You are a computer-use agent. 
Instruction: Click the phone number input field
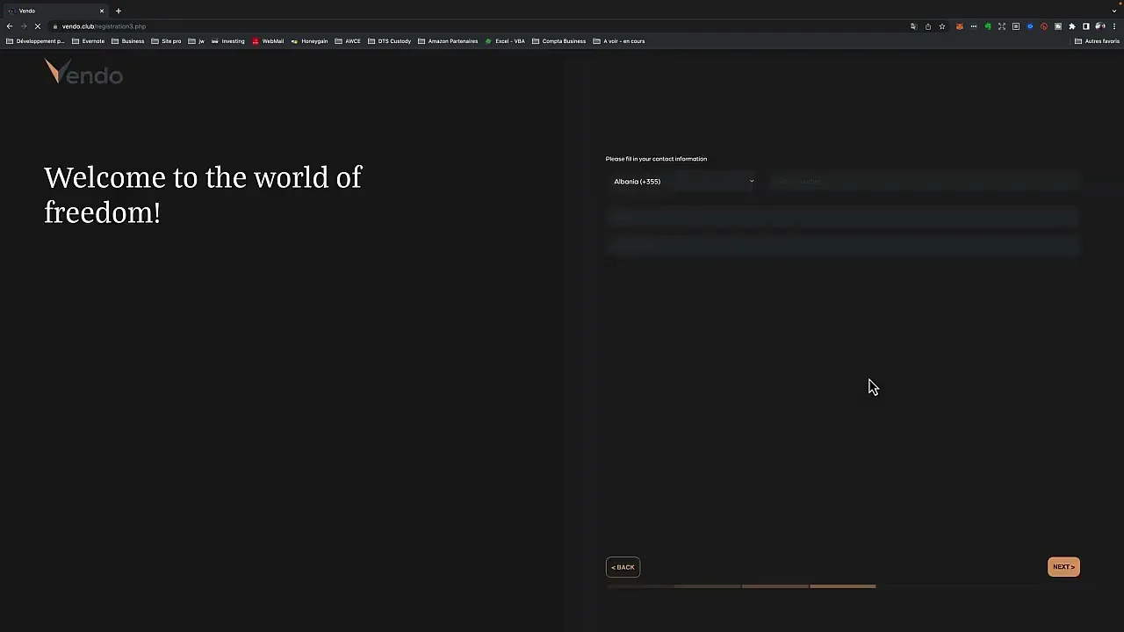(x=924, y=182)
